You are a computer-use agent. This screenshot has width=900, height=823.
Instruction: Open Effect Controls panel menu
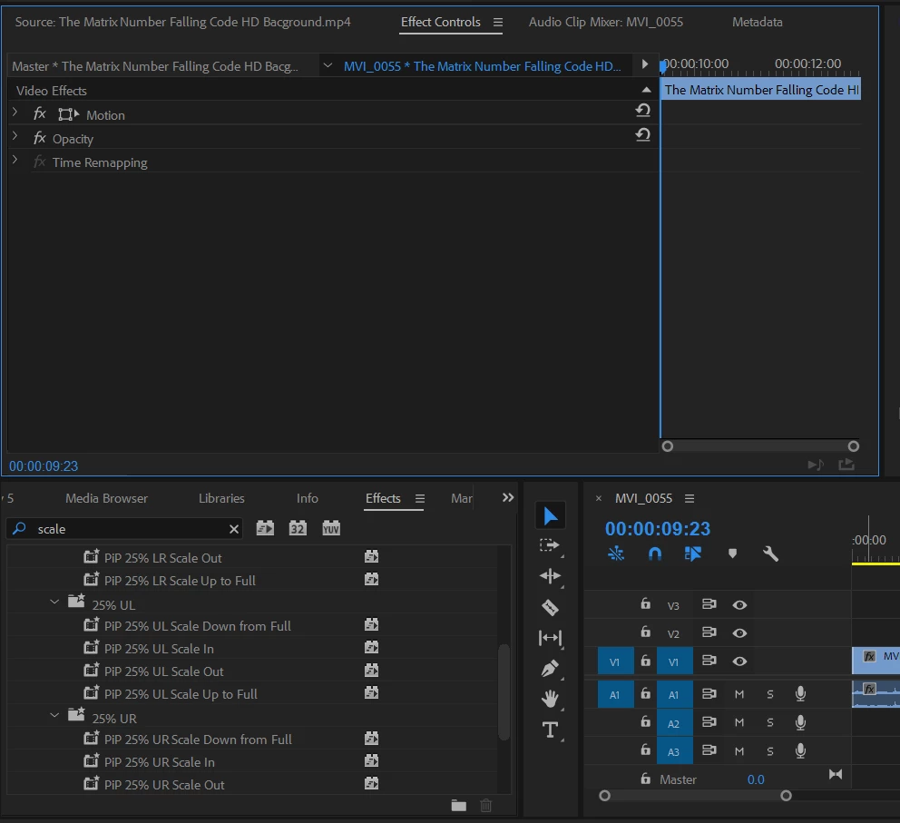click(x=498, y=23)
